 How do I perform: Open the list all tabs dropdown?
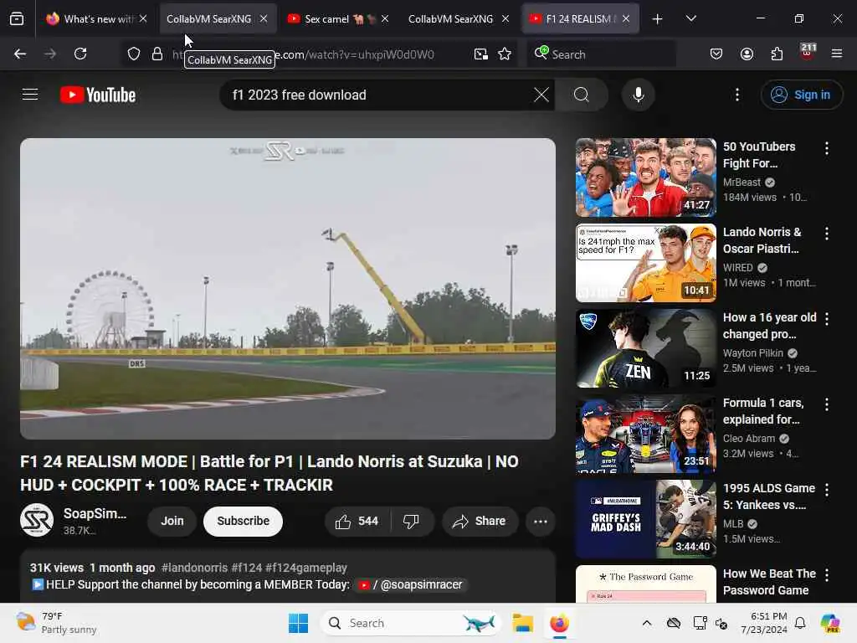point(690,18)
